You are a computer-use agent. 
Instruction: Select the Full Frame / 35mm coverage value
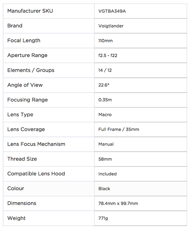coord(119,129)
